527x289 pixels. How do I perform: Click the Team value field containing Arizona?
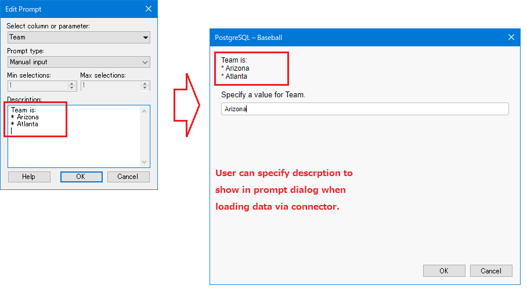[364, 109]
